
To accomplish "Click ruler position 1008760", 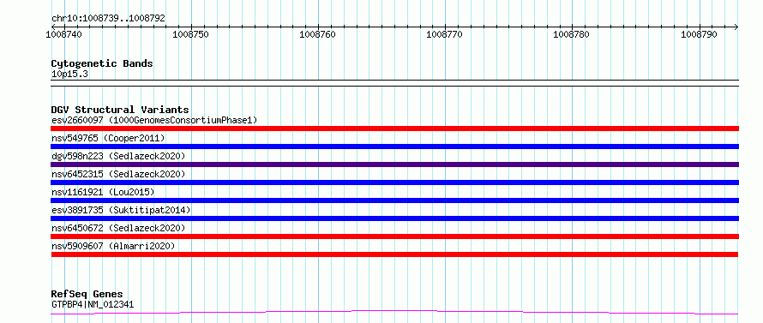I will [318, 34].
